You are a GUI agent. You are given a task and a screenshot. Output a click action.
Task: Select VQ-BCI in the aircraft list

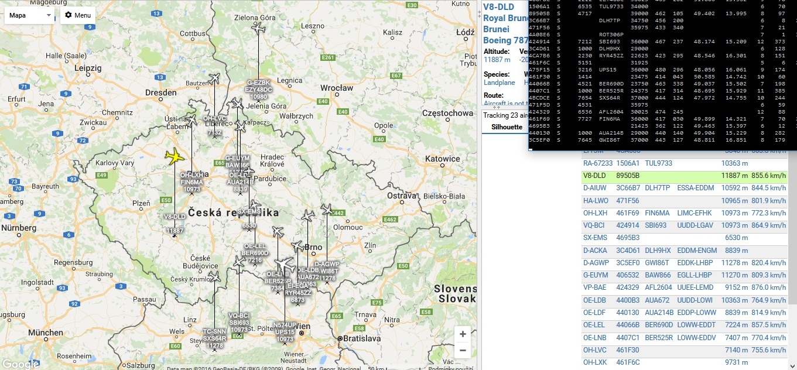click(684, 225)
